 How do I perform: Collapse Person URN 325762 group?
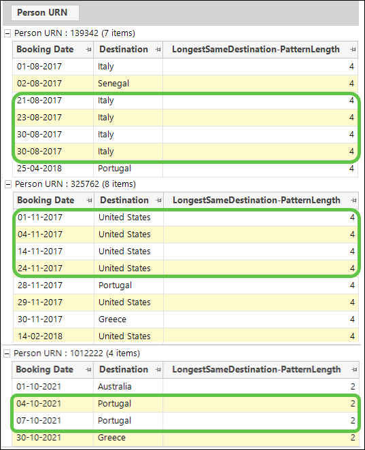click(x=8, y=184)
